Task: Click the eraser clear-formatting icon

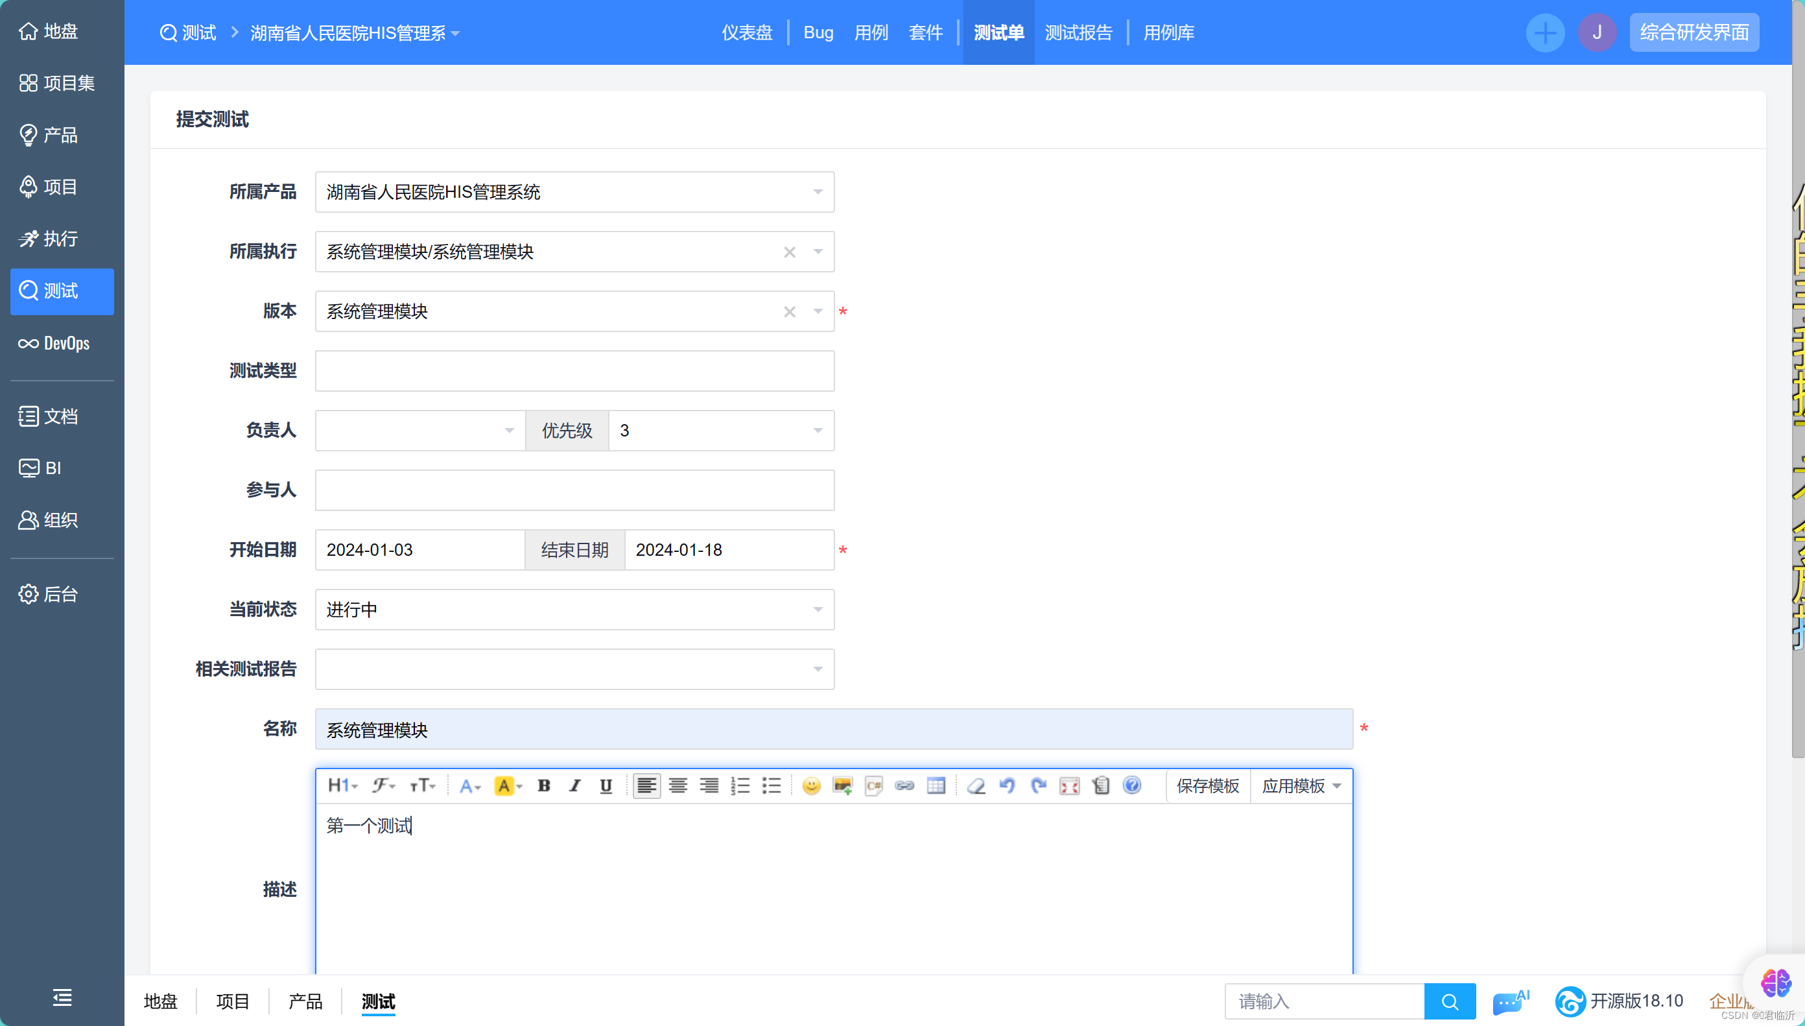Action: [x=976, y=785]
